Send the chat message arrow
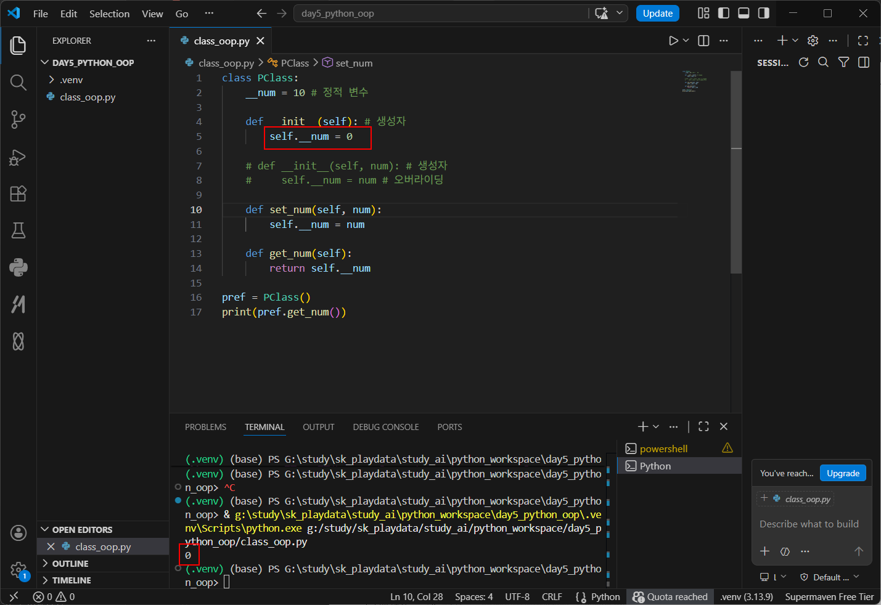881x605 pixels. [858, 551]
